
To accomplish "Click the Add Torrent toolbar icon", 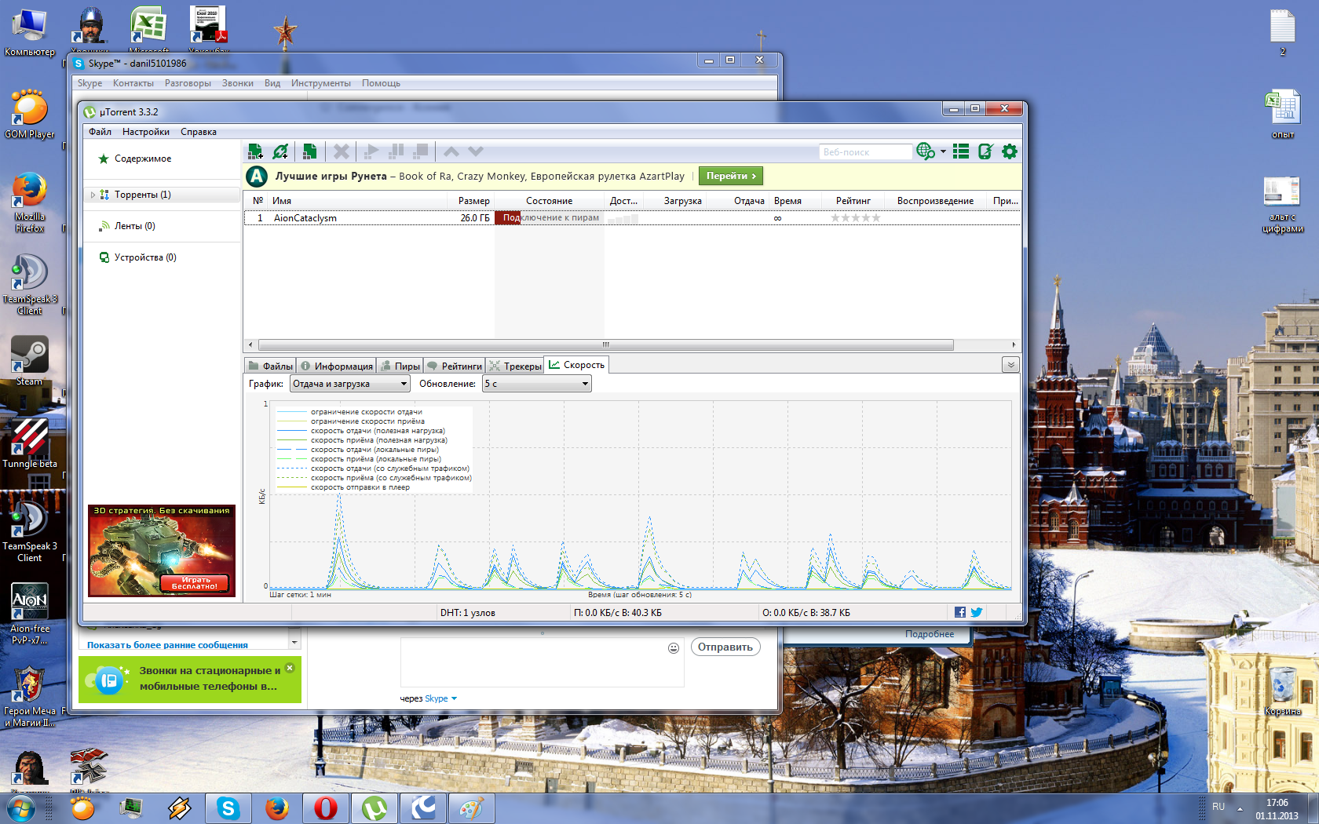I will (x=255, y=151).
